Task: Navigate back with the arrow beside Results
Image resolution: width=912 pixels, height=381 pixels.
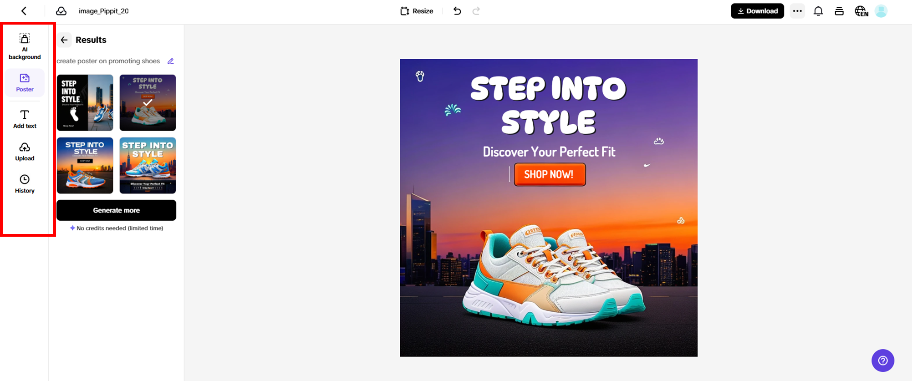Action: pos(64,40)
